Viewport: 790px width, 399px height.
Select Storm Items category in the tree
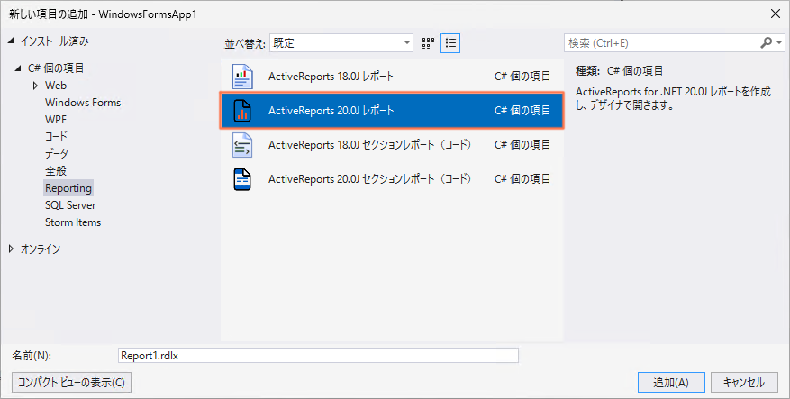(73, 222)
